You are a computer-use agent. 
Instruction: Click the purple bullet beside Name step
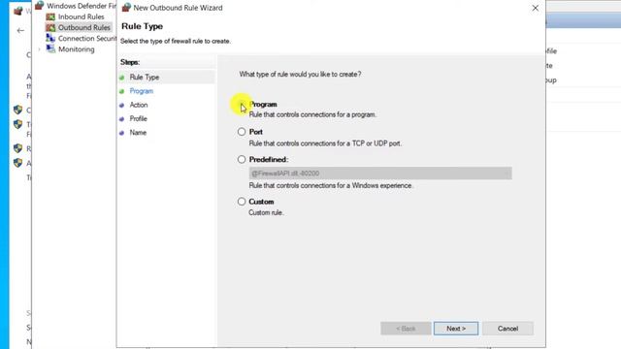(121, 133)
